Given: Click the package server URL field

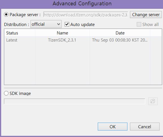Looking at the screenshot, I should click(x=86, y=15).
